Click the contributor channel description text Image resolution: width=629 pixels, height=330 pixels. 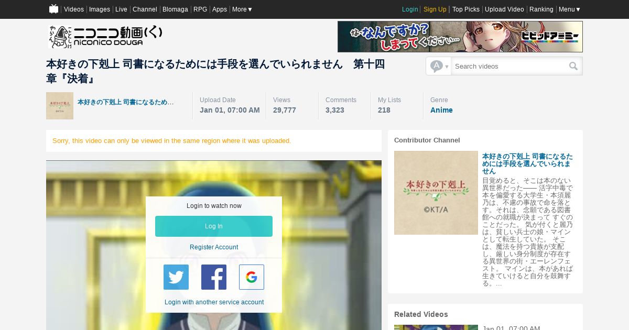[x=528, y=232]
